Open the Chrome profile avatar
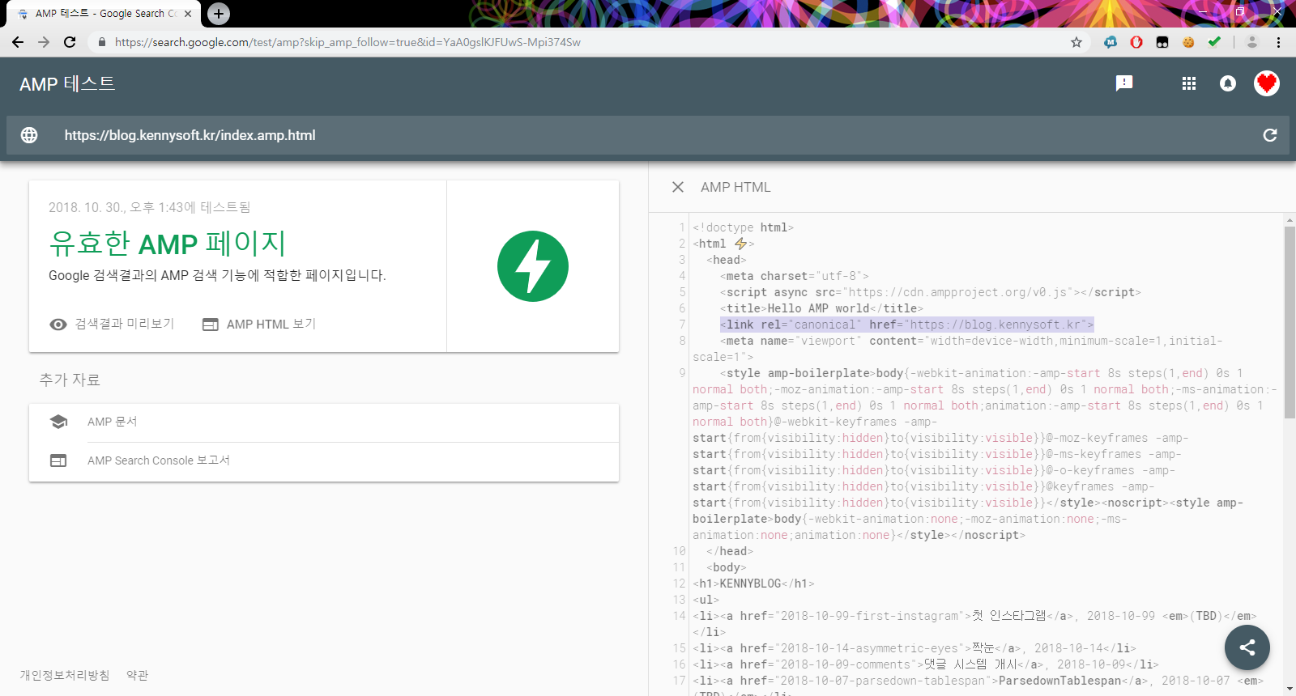The height and width of the screenshot is (696, 1296). point(1252,42)
